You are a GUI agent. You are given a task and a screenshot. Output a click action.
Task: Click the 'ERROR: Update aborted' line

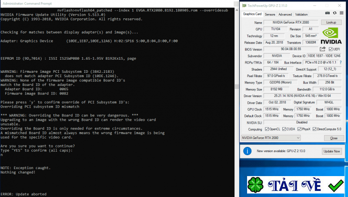click(x=23, y=194)
